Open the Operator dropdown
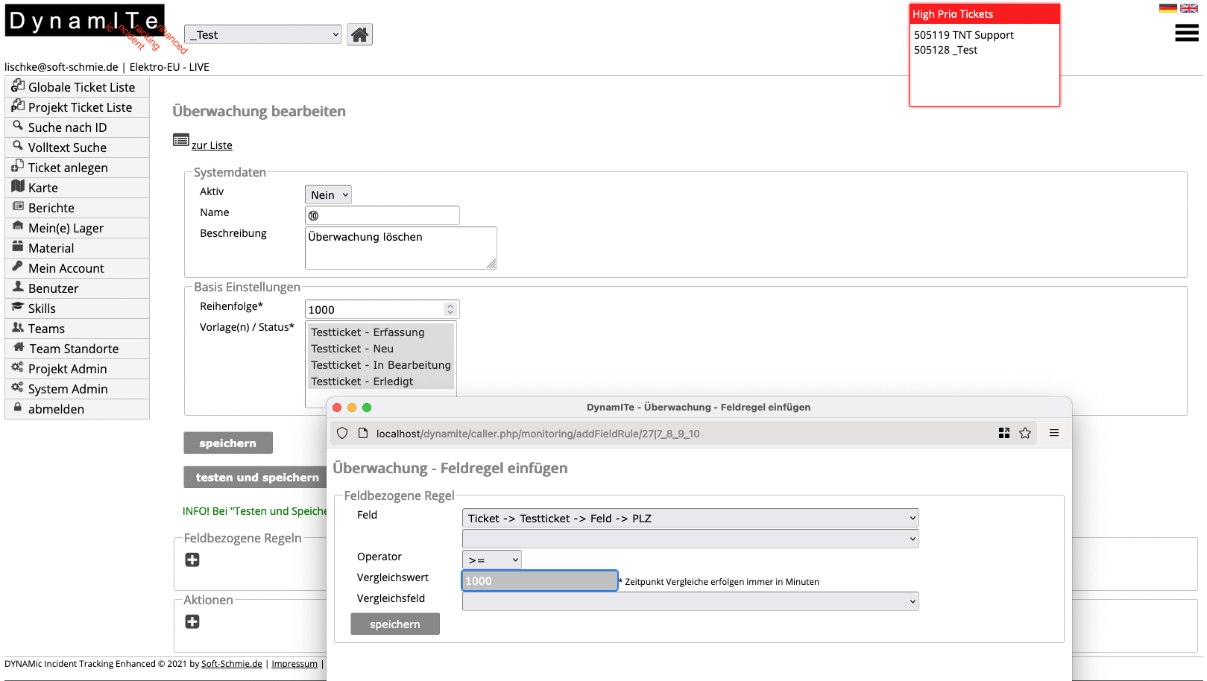This screenshot has width=1207, height=681. click(x=491, y=560)
